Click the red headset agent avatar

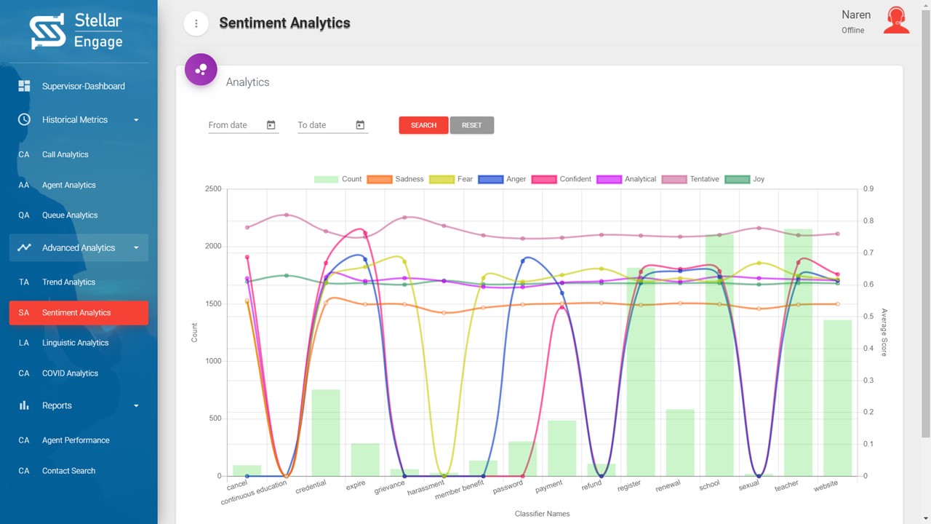(896, 20)
